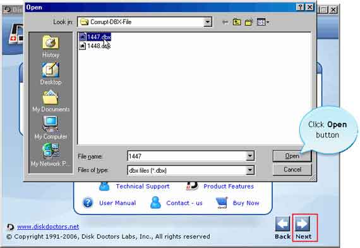
Task: Click in the File name input field
Action: [x=186, y=156]
